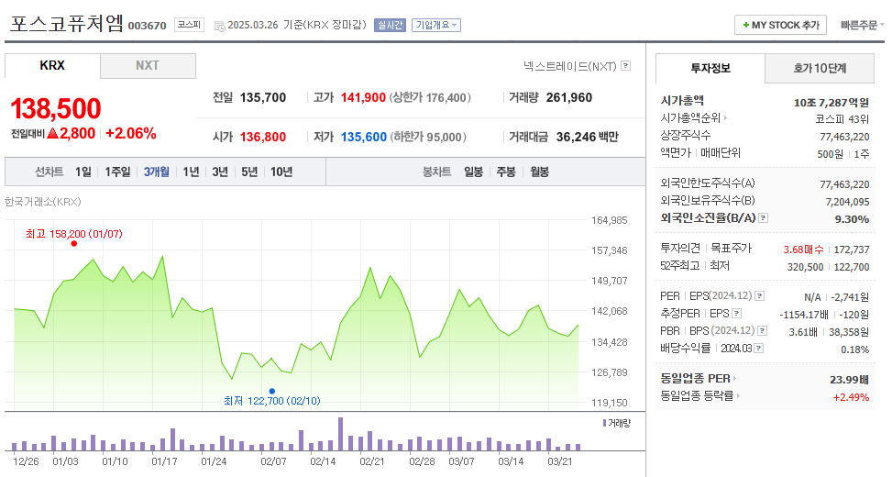
Task: Select the 10년 line chart period
Action: point(281,172)
